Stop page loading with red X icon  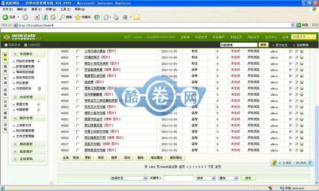click(x=37, y=17)
